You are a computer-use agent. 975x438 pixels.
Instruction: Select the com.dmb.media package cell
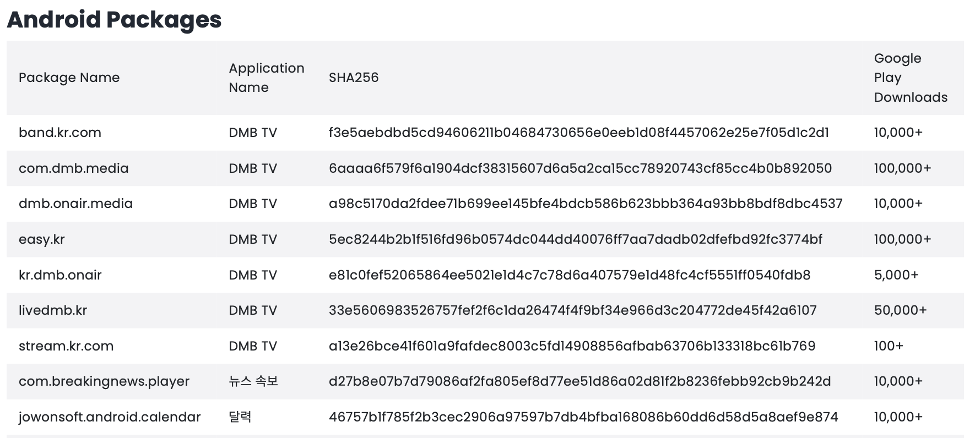pos(73,168)
